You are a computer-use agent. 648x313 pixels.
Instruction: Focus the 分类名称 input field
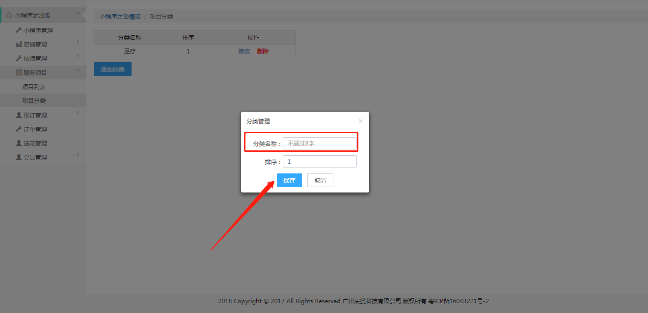point(320,144)
